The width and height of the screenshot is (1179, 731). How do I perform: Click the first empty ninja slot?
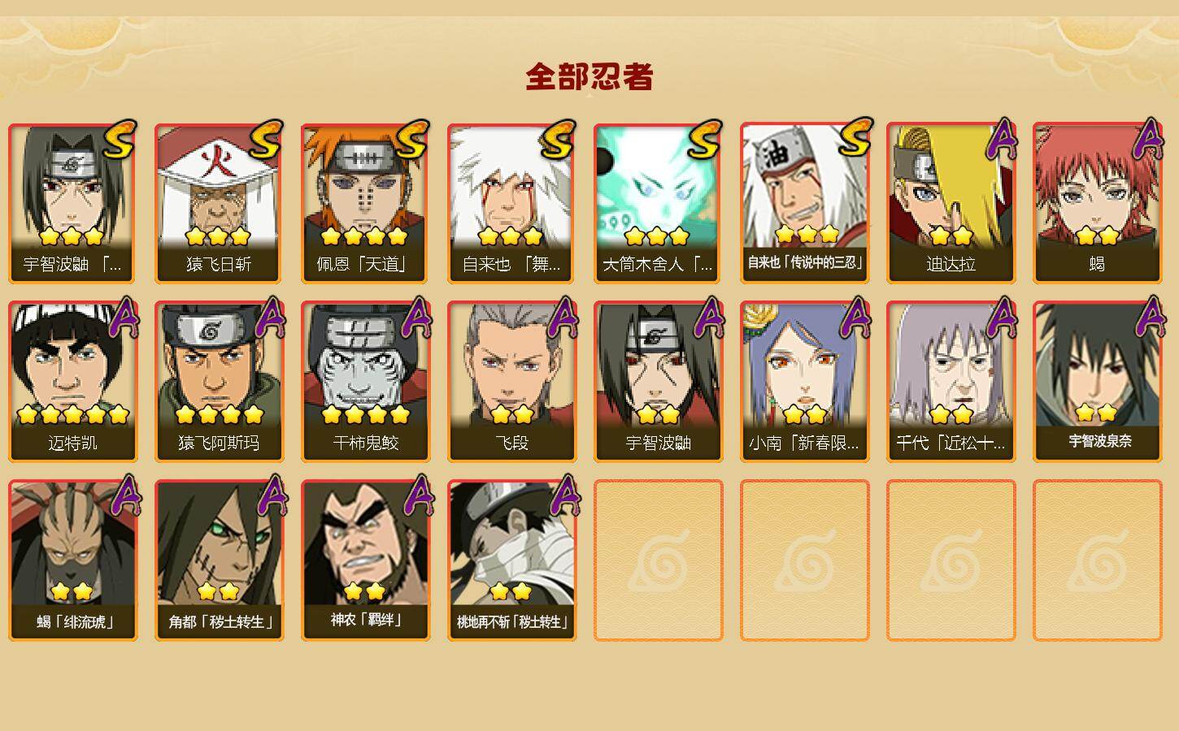658,560
